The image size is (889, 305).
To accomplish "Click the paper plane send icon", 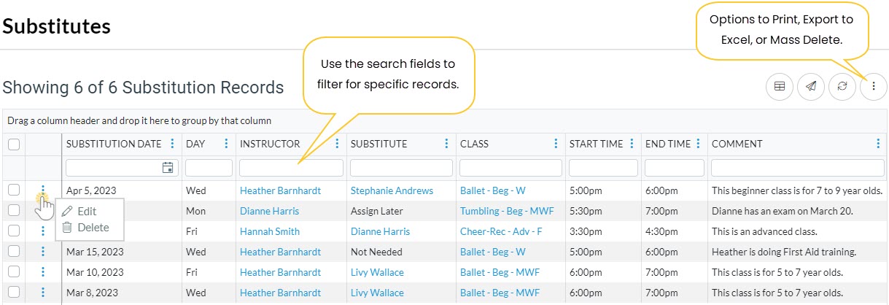I will 810,87.
